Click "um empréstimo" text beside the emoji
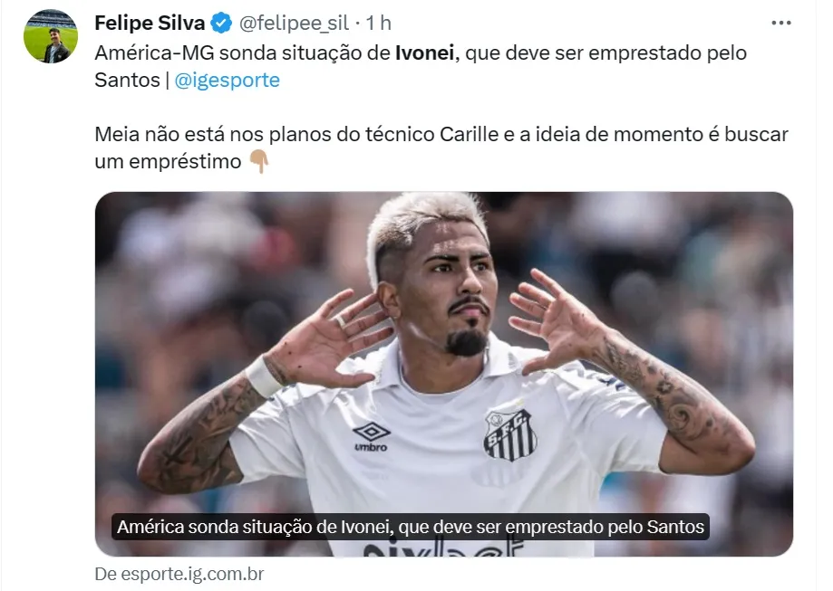Viewport: 833px width, 591px height. [168, 161]
